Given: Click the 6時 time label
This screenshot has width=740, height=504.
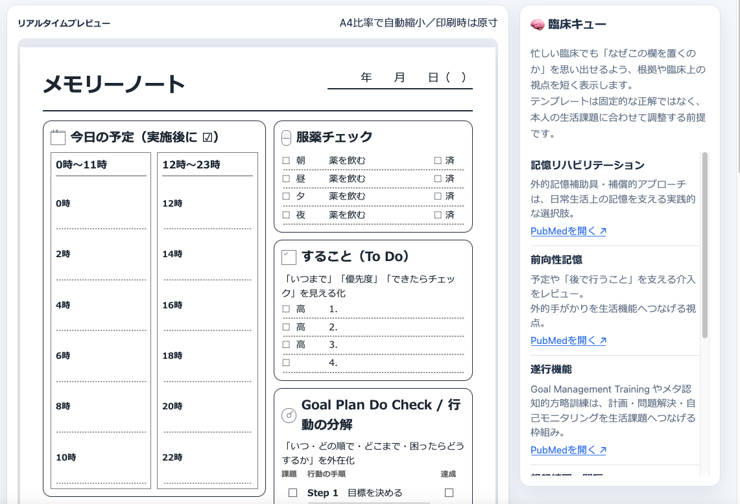Looking at the screenshot, I should 64,356.
